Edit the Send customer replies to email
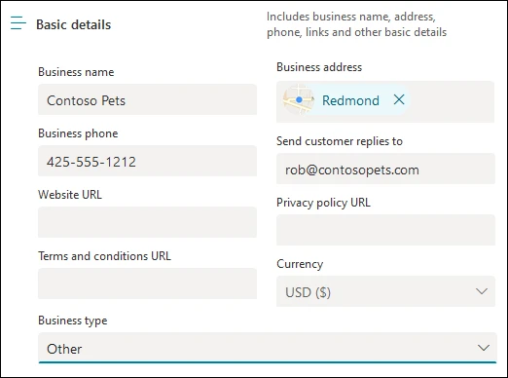Image resolution: width=508 pixels, height=378 pixels. click(x=385, y=169)
